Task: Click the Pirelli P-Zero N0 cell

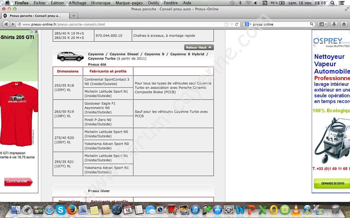Action: 108,122
